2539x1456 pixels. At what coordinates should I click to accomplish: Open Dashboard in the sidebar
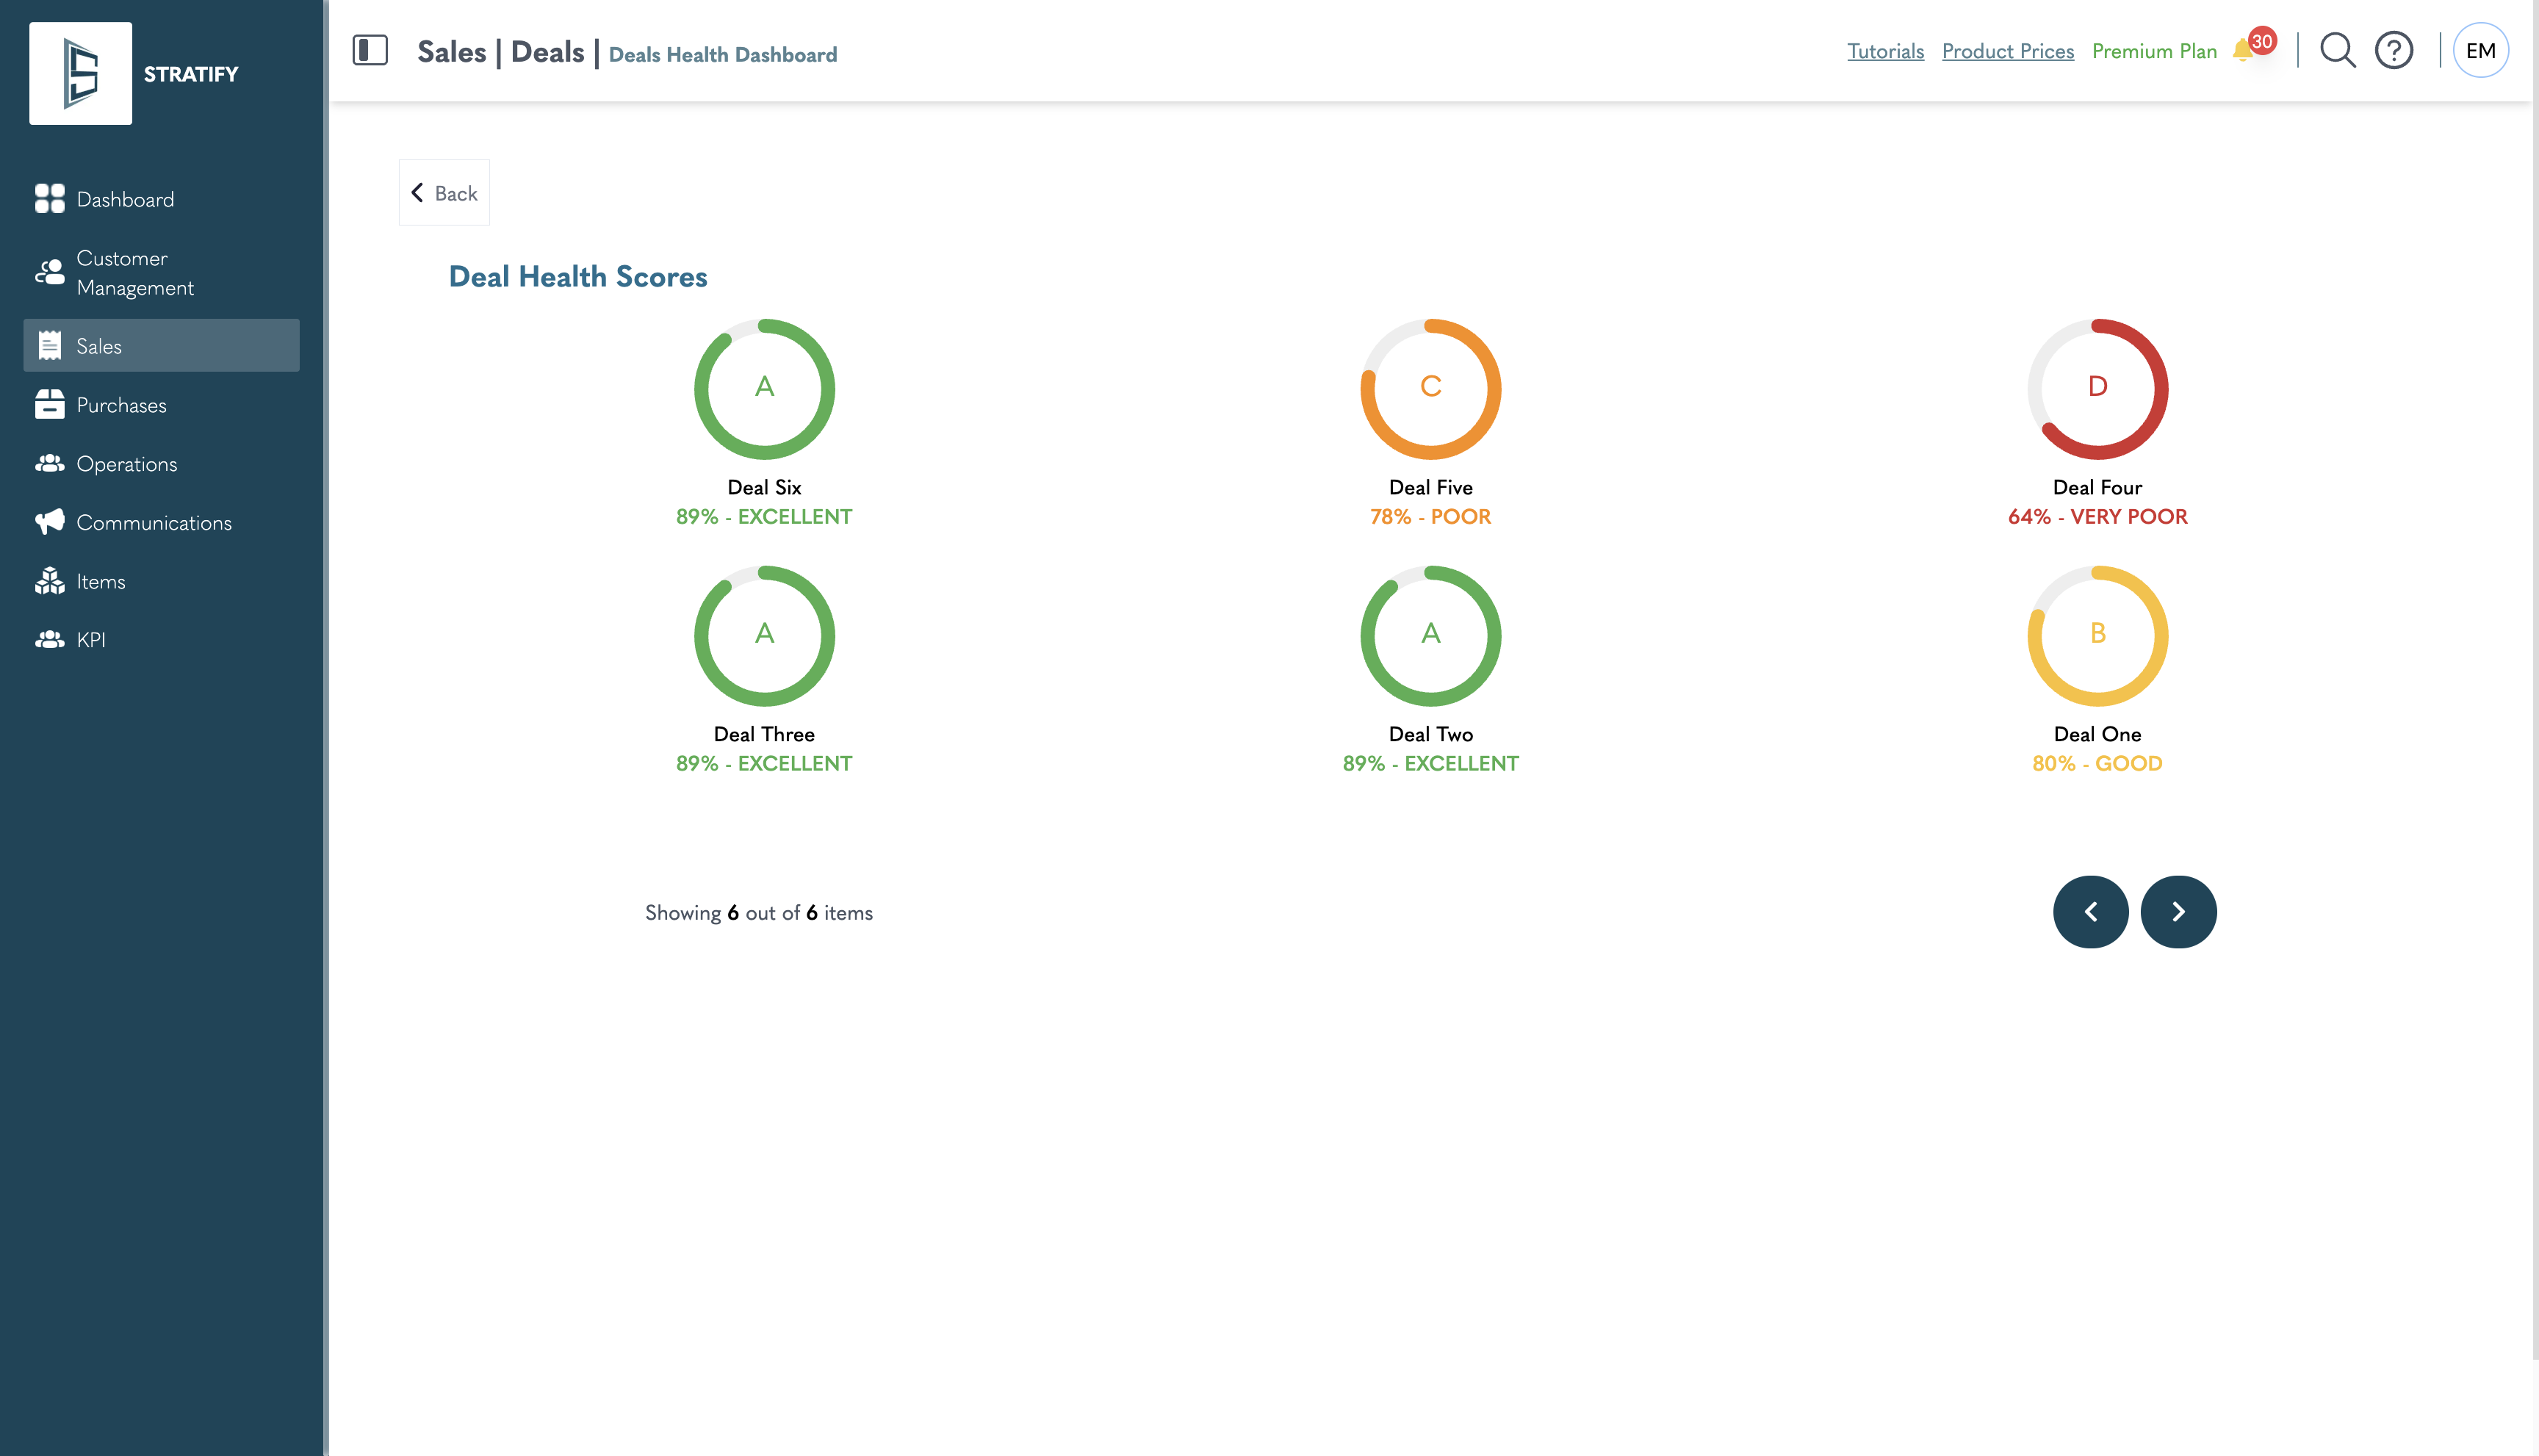tap(125, 199)
